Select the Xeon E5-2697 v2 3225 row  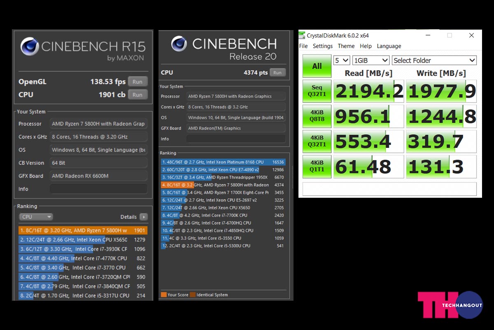click(223, 200)
